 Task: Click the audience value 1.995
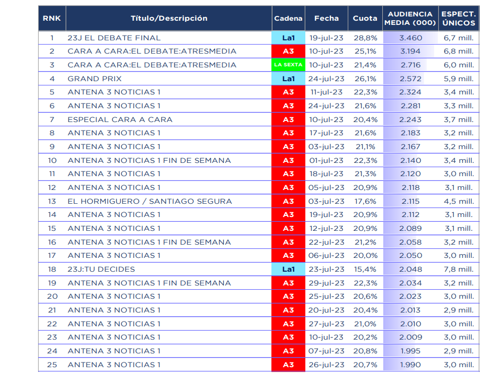click(x=410, y=351)
